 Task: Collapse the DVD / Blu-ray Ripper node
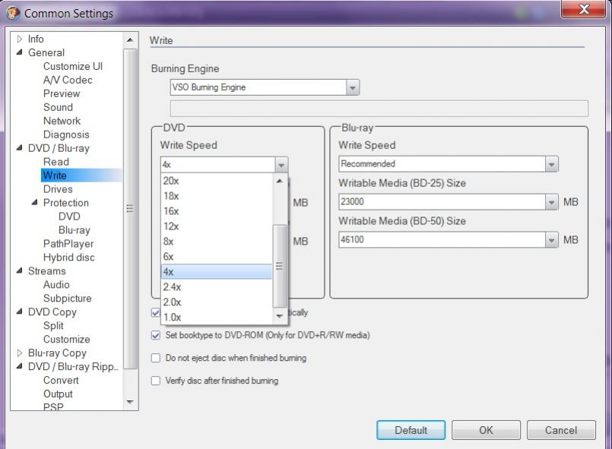tap(20, 366)
